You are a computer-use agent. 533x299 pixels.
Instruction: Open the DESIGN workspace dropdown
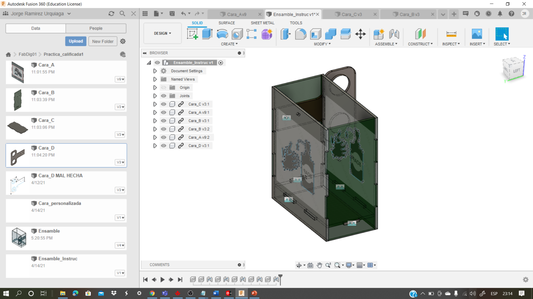pyautogui.click(x=162, y=34)
